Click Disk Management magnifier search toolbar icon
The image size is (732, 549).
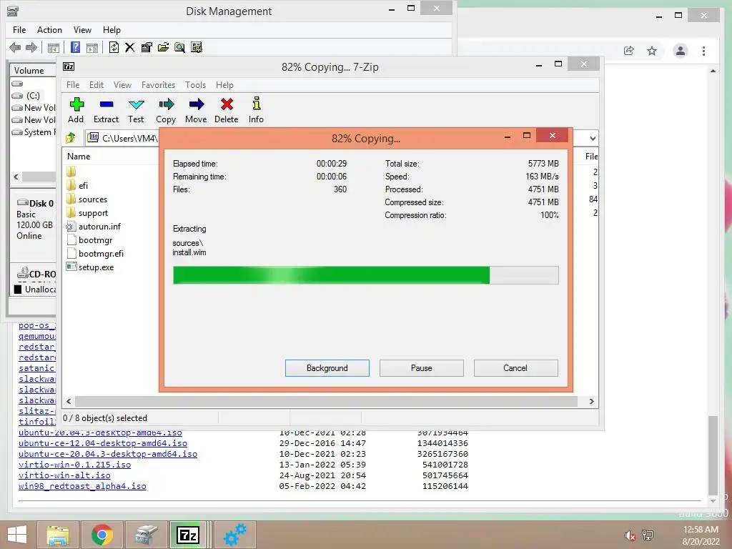click(179, 47)
